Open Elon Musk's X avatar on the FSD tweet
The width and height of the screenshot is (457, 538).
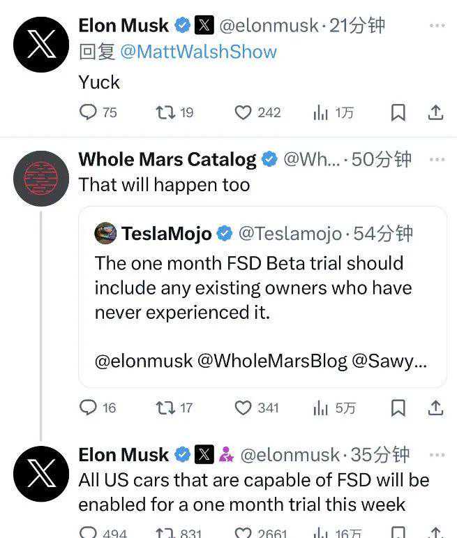click(x=41, y=474)
